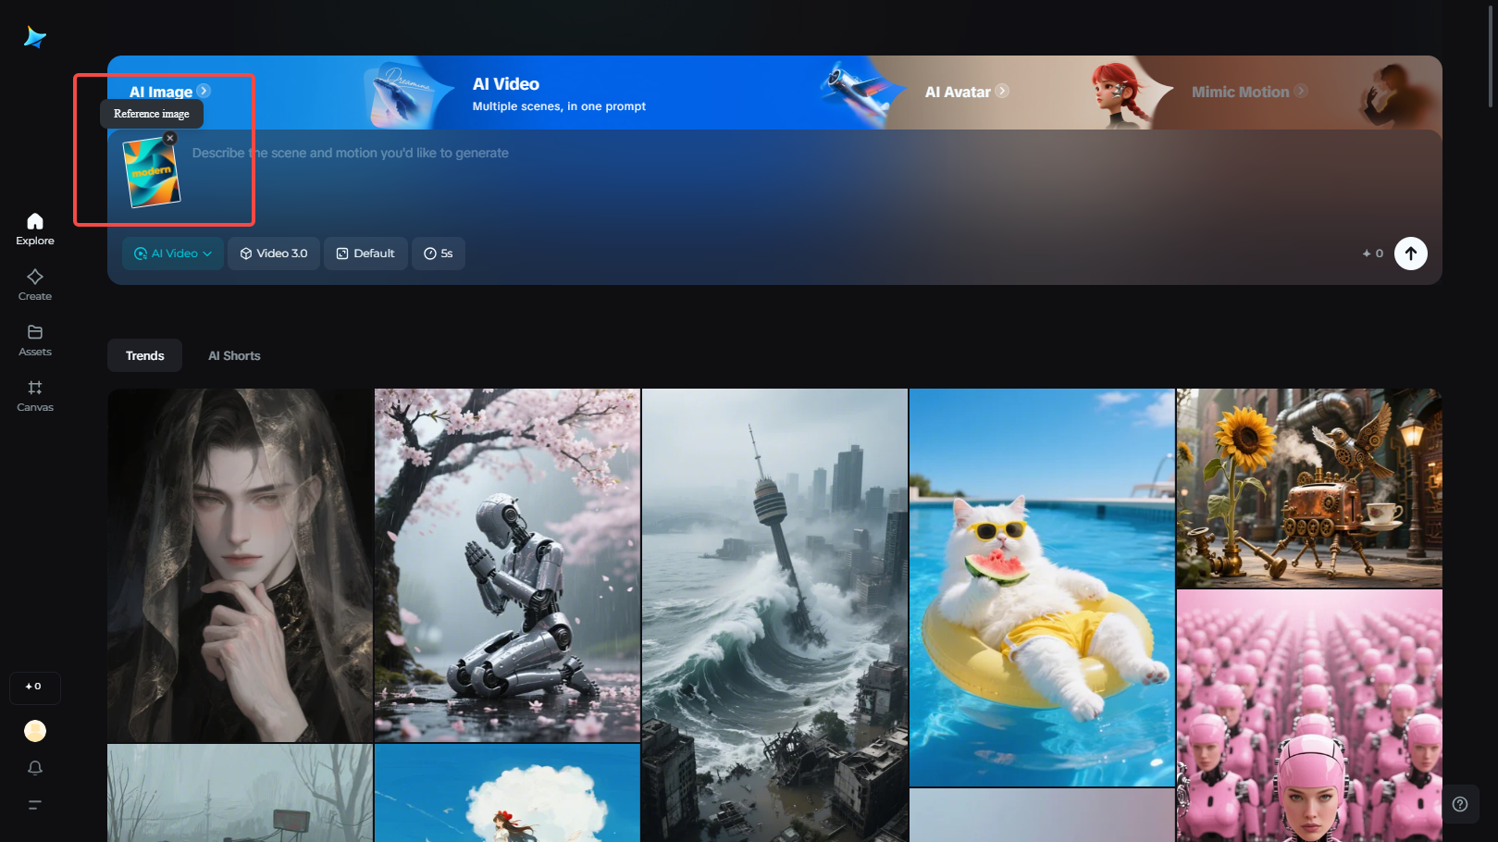This screenshot has width=1498, height=842.
Task: Remove the reference image
Action: pyautogui.click(x=169, y=138)
